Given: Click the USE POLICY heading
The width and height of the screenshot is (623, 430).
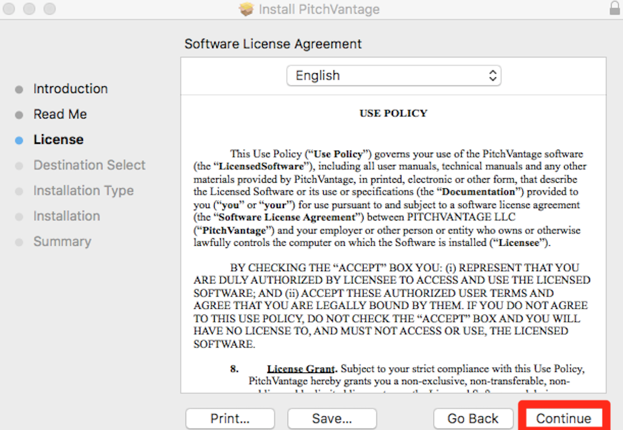Looking at the screenshot, I should [393, 113].
